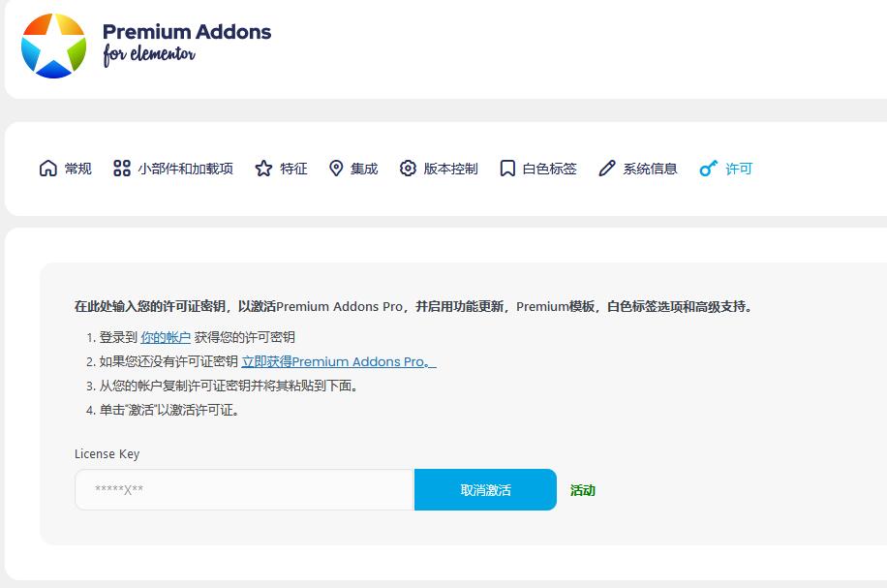Click the pencil icon for 系统信息
This screenshot has height=588, width=887.
click(607, 169)
